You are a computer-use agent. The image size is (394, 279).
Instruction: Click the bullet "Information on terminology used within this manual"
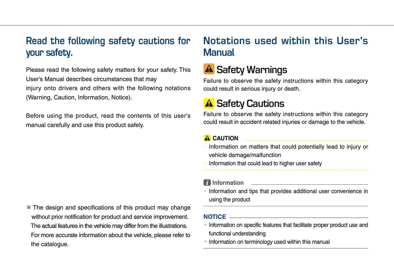pyautogui.click(x=269, y=242)
